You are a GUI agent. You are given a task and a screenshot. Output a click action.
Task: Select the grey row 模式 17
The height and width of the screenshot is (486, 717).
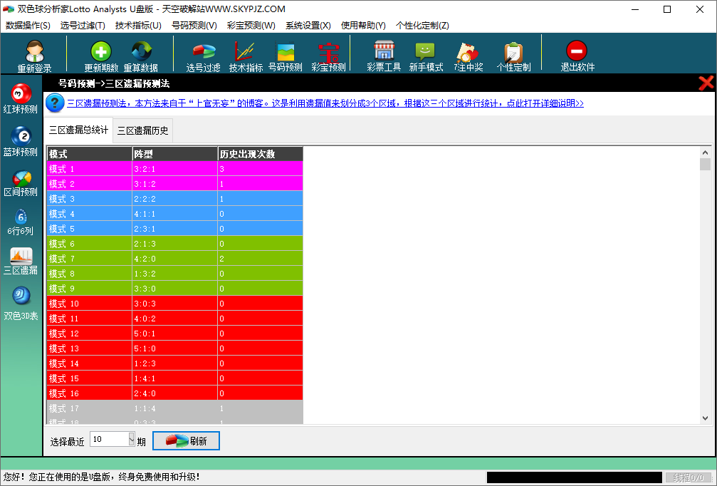174,408
